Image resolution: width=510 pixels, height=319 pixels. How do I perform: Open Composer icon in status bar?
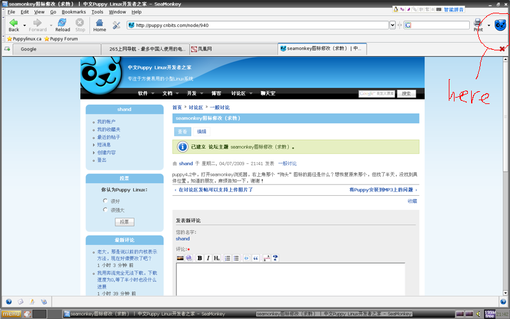[33, 302]
